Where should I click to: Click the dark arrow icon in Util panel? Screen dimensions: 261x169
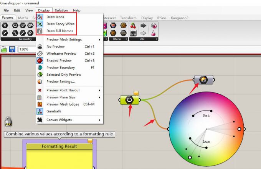tap(144, 26)
